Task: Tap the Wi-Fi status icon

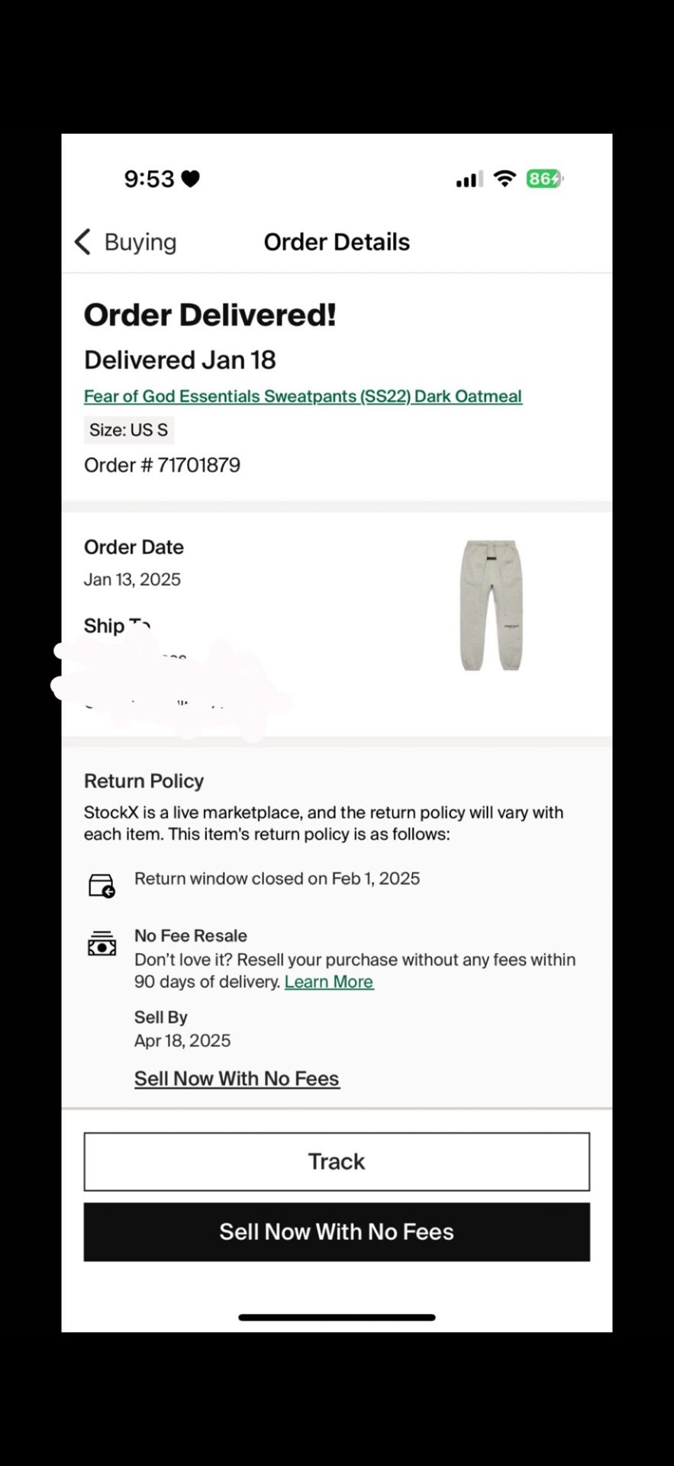Action: (x=505, y=179)
